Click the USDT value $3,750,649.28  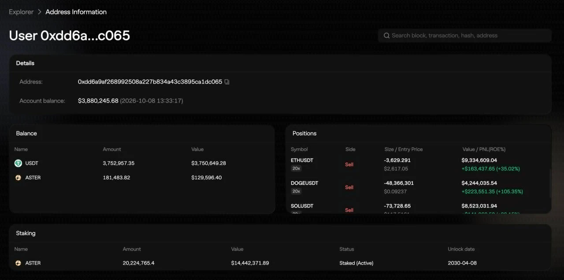(208, 163)
